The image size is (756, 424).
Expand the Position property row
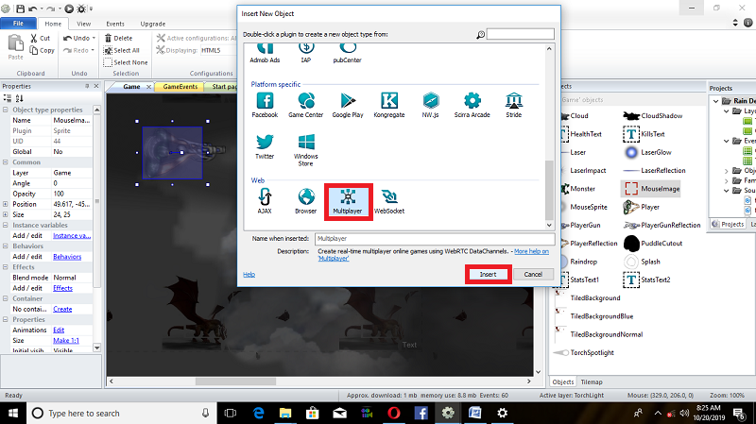click(6, 204)
